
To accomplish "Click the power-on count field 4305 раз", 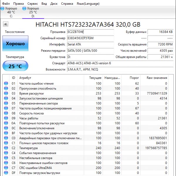I will pos(160,51).
